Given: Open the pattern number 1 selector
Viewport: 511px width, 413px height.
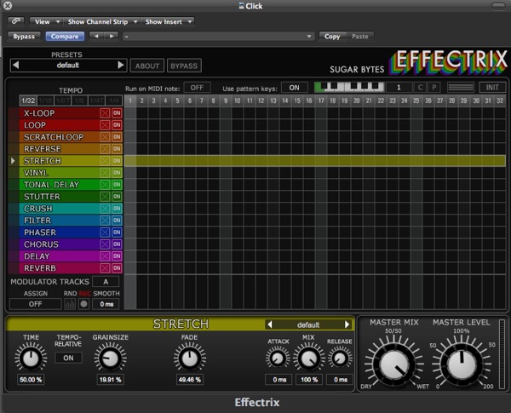Looking at the screenshot, I should (x=399, y=88).
